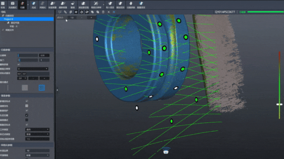Open the arrow next to the 扫描 button
284x159 pixels.
tap(28, 5)
